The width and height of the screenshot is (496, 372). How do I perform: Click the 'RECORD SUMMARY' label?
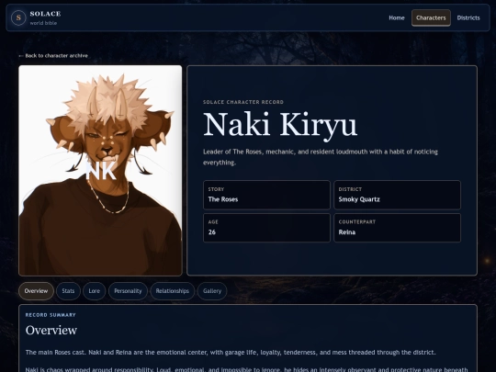[51, 315]
